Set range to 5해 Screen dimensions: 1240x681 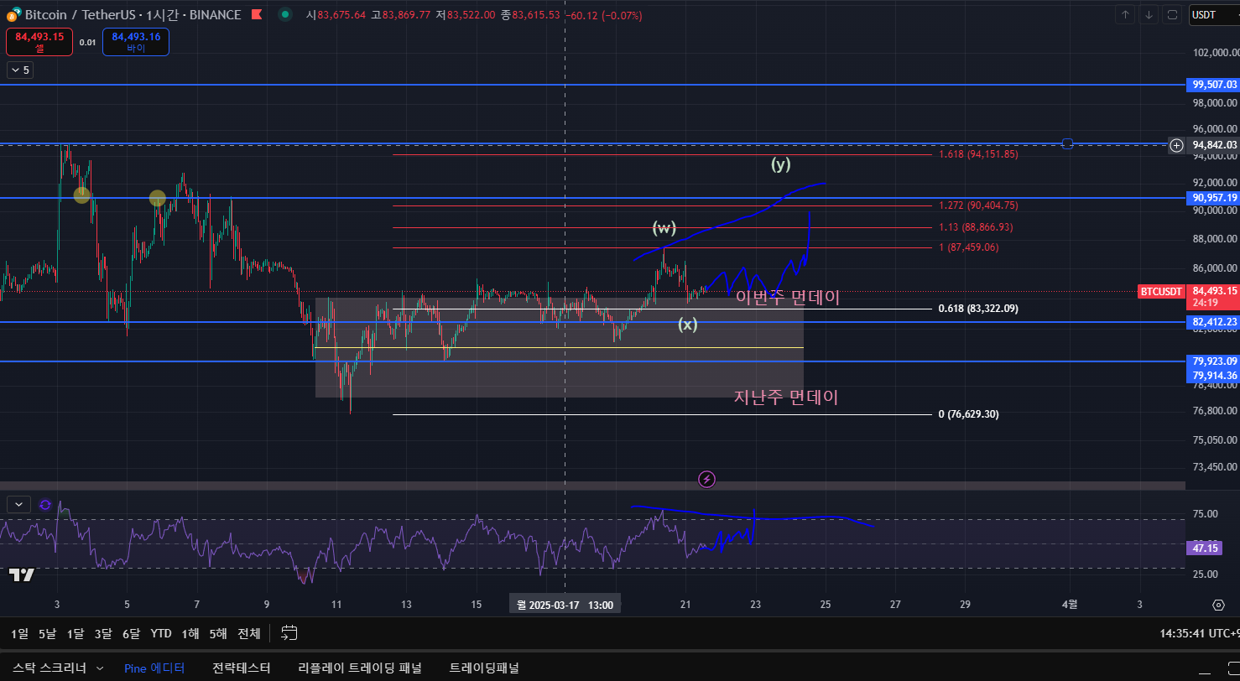click(x=218, y=633)
